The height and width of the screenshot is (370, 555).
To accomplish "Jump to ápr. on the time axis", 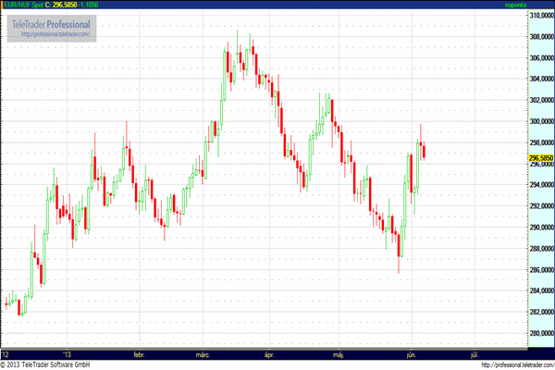I will tap(270, 353).
